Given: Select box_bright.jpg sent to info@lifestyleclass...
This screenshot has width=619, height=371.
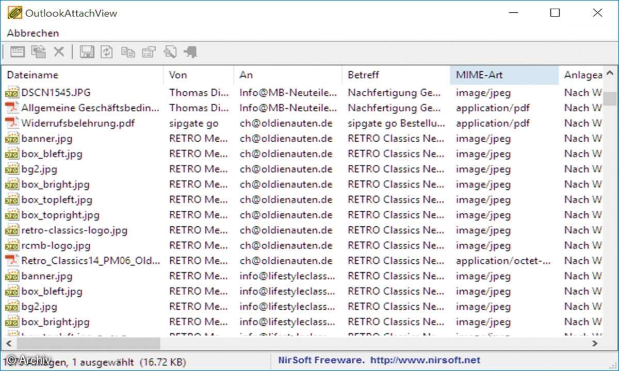Looking at the screenshot, I should point(55,322).
